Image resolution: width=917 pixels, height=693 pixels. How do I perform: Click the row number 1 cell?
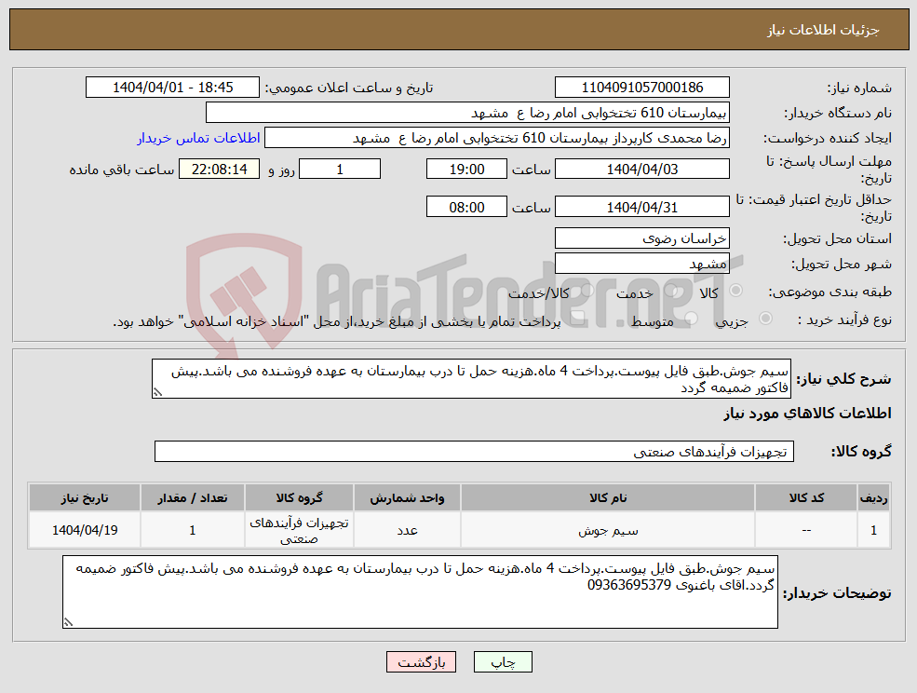[874, 530]
